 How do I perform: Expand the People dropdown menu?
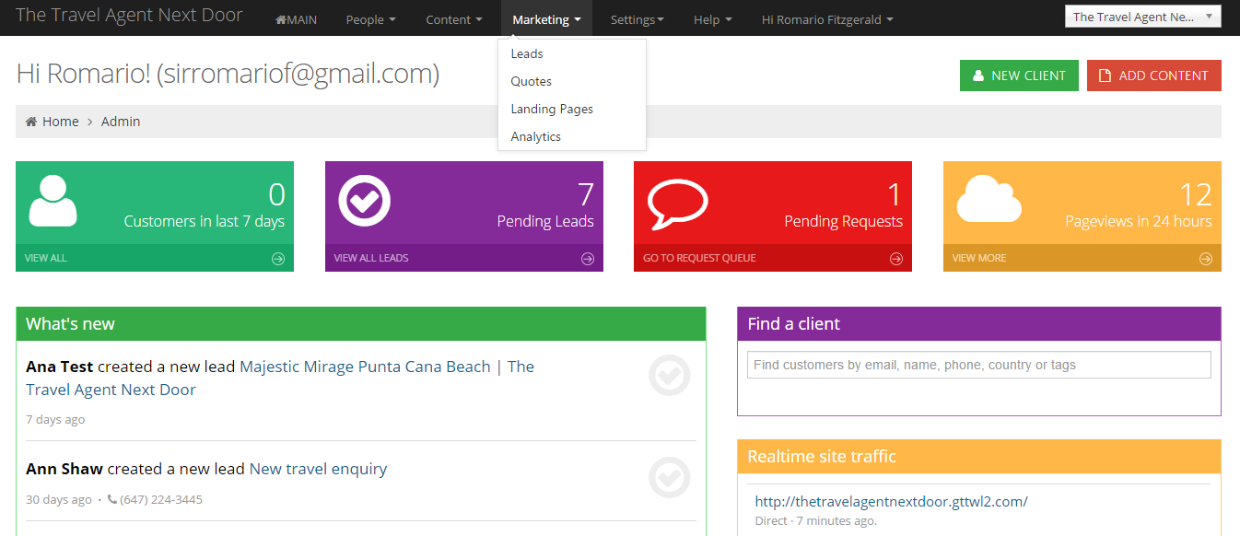coord(370,19)
